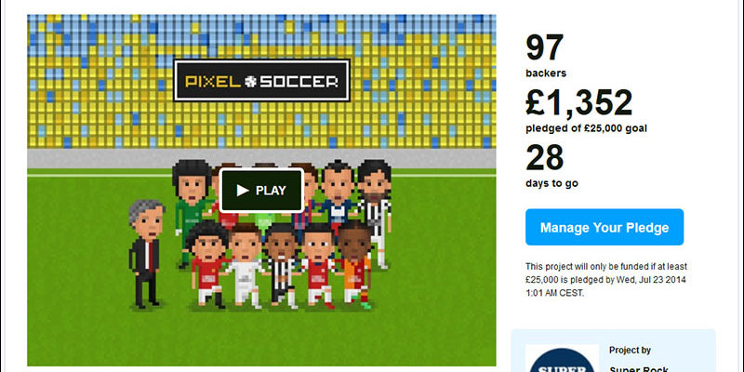This screenshot has height=372, width=744.
Task: Click the pledged of £25,000 goal text
Action: pyautogui.click(x=587, y=128)
